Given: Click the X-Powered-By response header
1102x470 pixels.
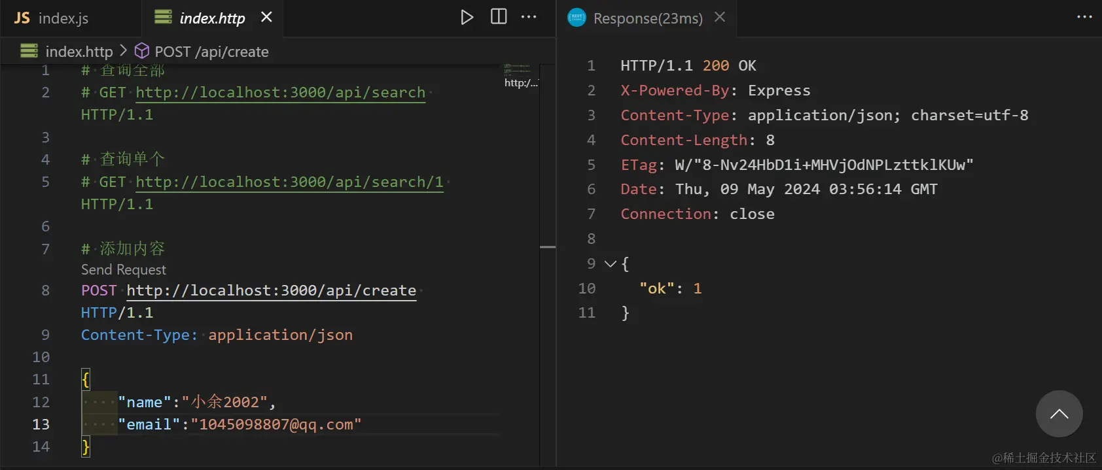Looking at the screenshot, I should pos(715,90).
